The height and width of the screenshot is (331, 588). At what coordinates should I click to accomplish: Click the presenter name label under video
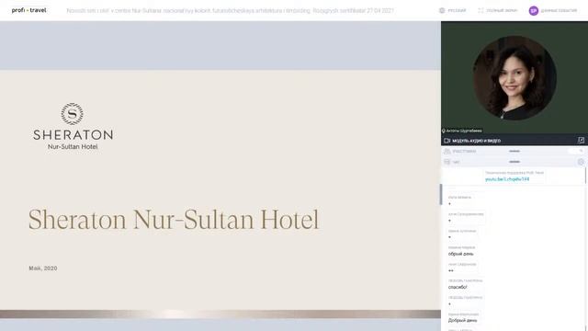(x=462, y=131)
